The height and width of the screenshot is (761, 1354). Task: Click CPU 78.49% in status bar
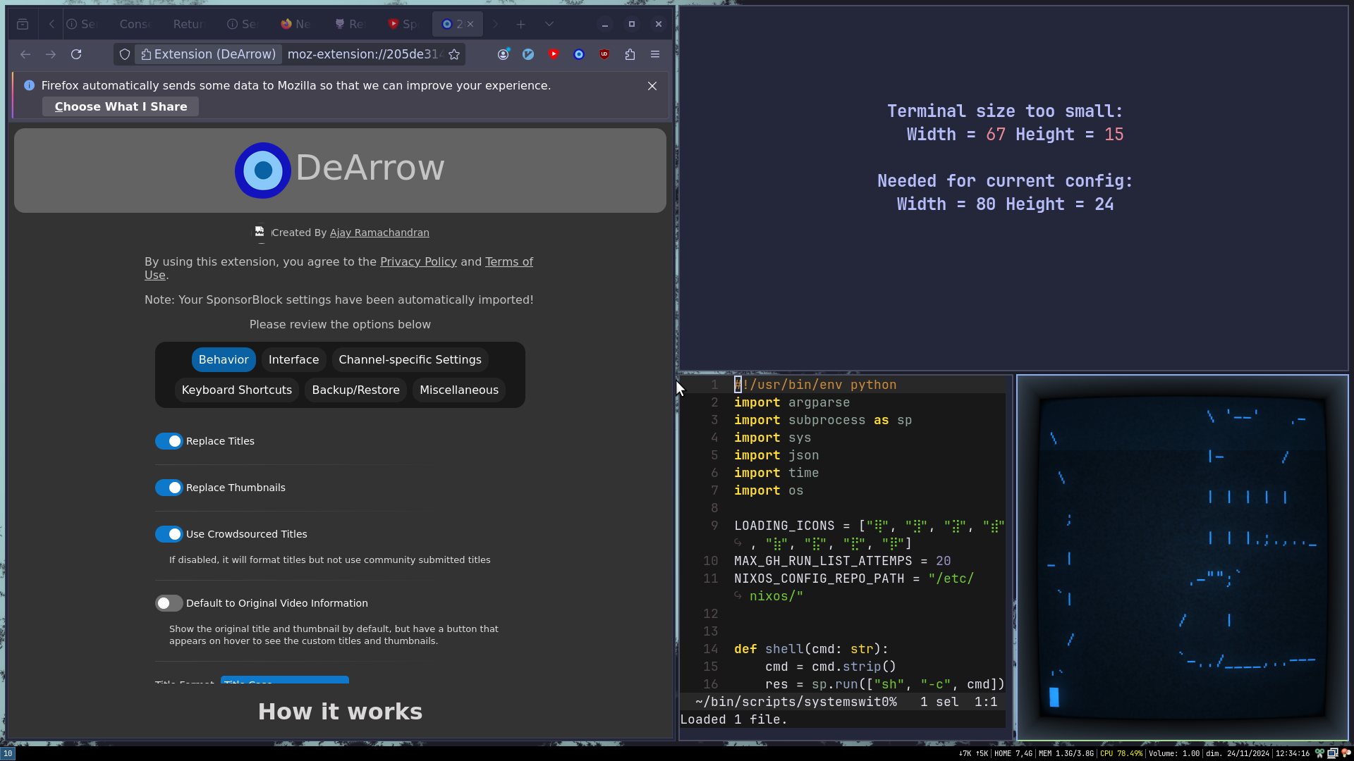click(x=1121, y=753)
